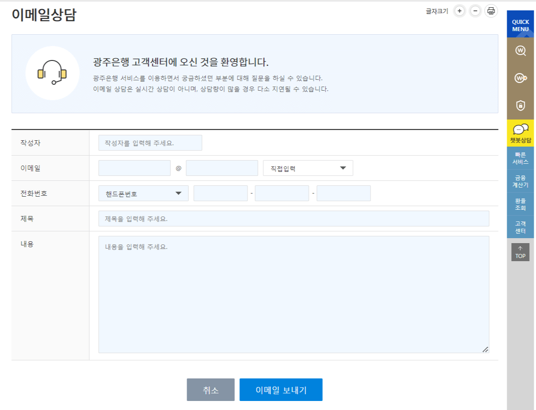The image size is (536, 410).
Task: Select the account inquiry won-symbol icon in Quick Menu
Action: pyautogui.click(x=520, y=51)
